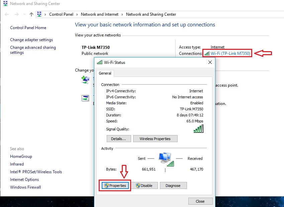This screenshot has width=284, height=207.
Task: Open Wireless Properties
Action: click(x=155, y=139)
